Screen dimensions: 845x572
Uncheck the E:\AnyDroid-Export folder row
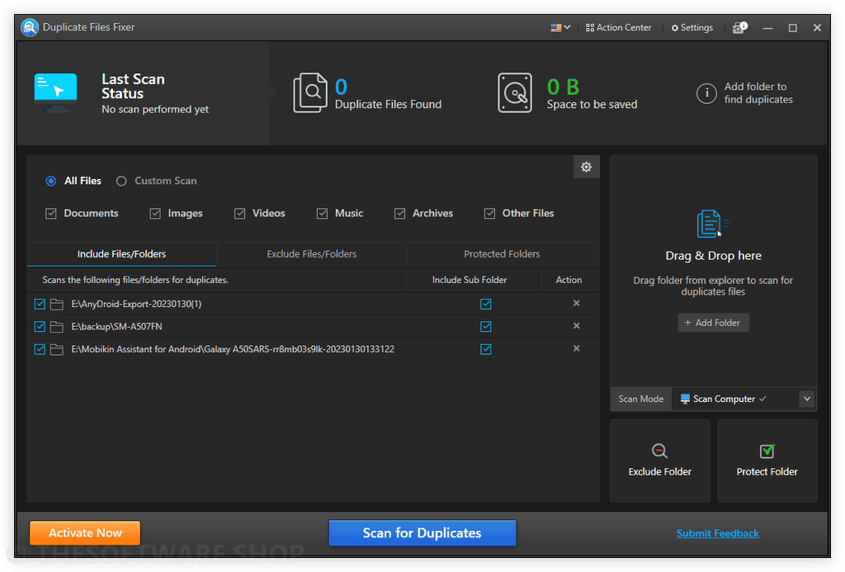coord(40,304)
